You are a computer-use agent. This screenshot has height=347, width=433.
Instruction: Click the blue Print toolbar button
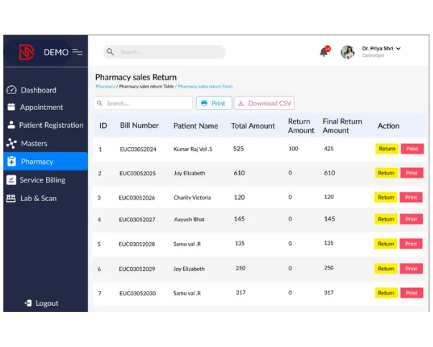(213, 103)
